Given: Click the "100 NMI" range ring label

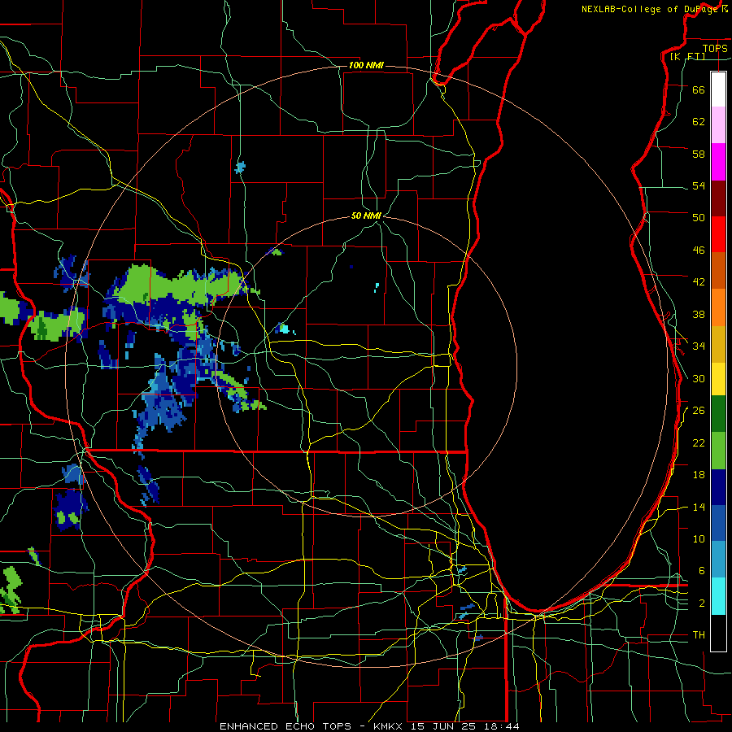Looking at the screenshot, I should click(366, 65).
